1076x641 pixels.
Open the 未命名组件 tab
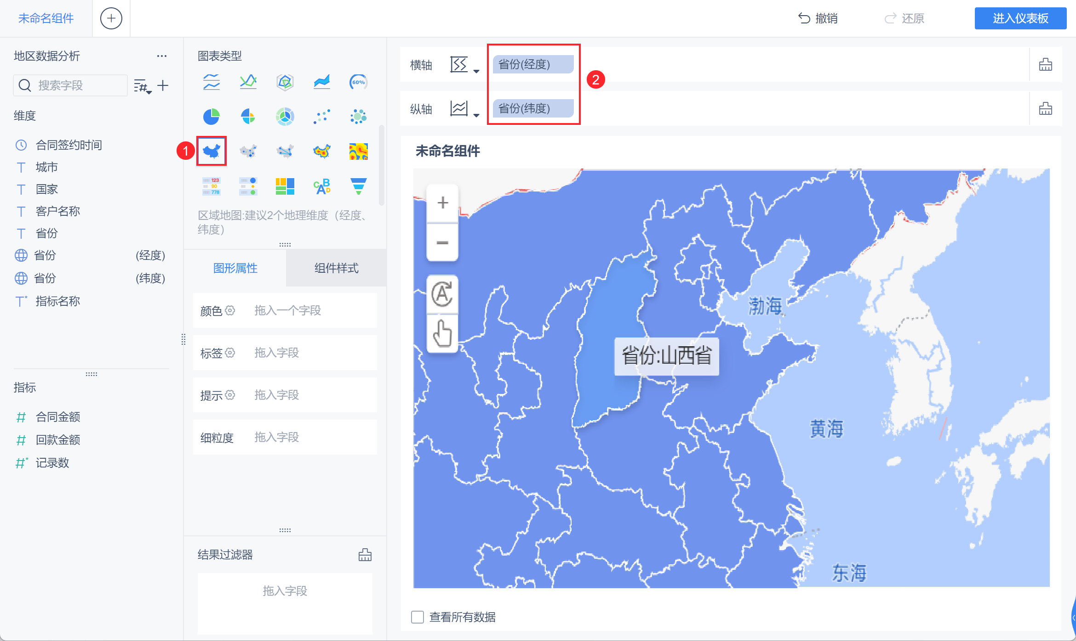coord(46,18)
